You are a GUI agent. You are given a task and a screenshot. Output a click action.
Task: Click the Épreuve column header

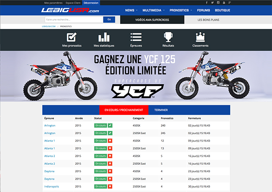tap(49, 118)
